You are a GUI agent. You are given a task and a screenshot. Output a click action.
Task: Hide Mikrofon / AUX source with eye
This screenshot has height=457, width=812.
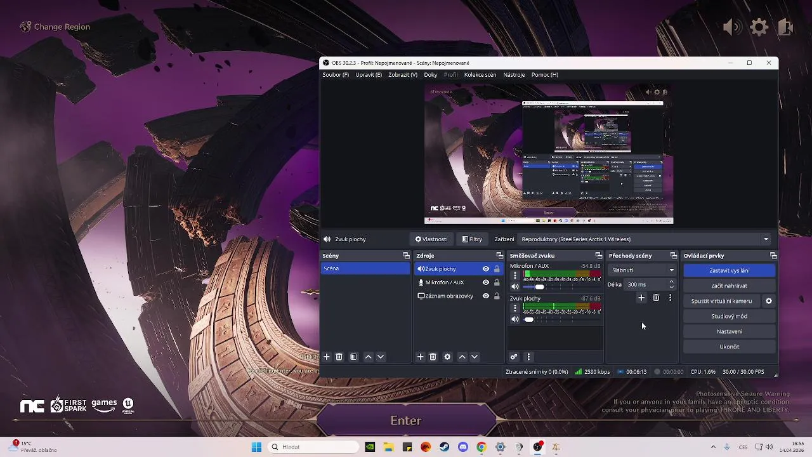486,282
